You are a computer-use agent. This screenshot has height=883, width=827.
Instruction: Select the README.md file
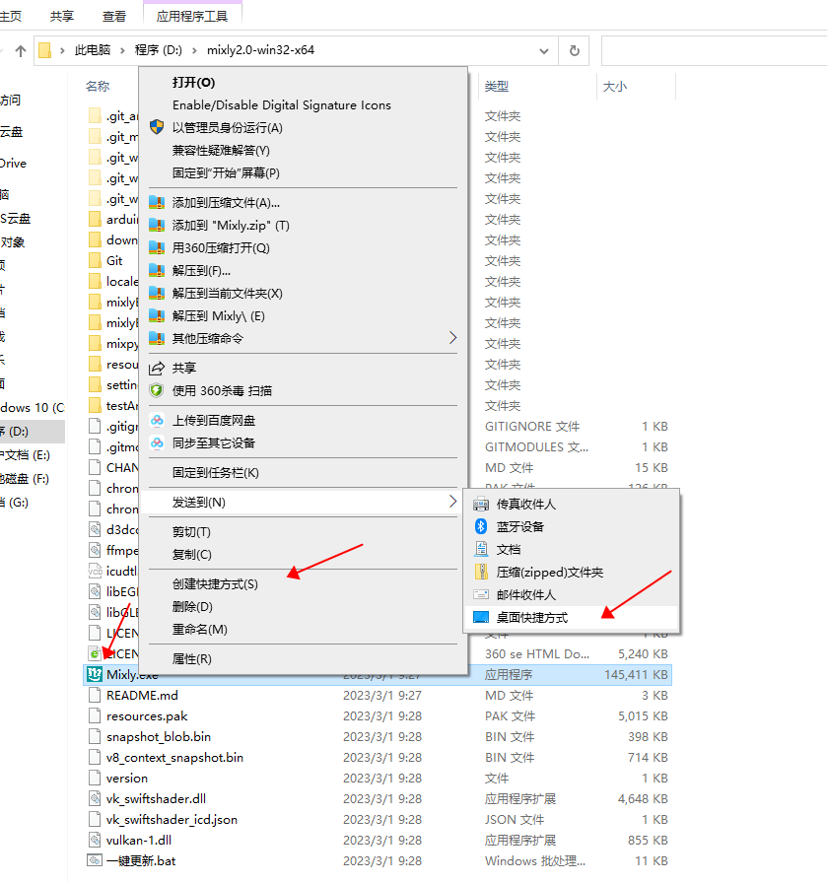[142, 695]
